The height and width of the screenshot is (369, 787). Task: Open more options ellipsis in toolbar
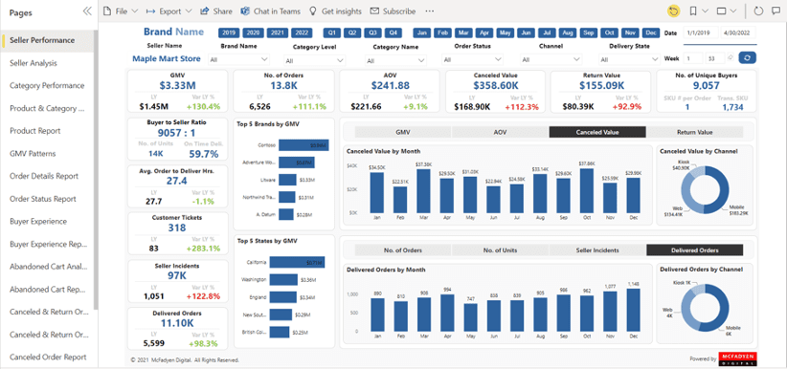tap(429, 11)
